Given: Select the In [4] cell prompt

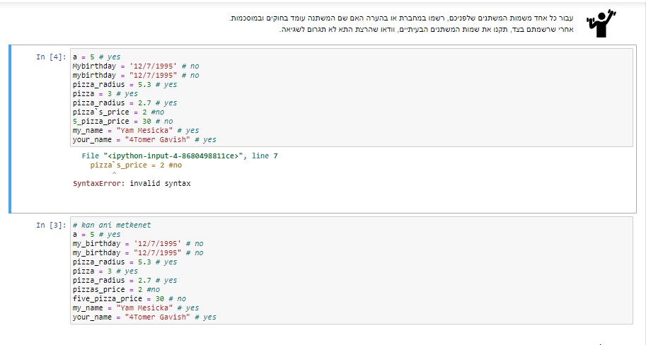Looking at the screenshot, I should point(51,57).
